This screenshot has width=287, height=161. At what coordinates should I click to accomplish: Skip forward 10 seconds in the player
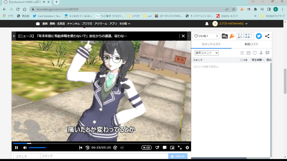[x=115, y=148]
